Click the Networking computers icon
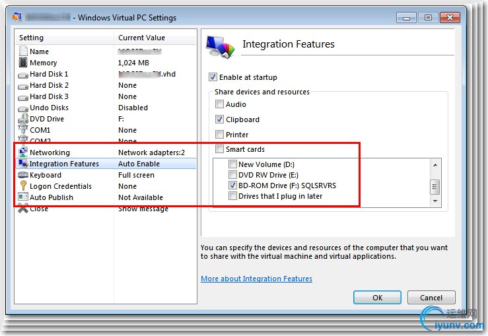This screenshot has height=336, width=488. pos(23,152)
